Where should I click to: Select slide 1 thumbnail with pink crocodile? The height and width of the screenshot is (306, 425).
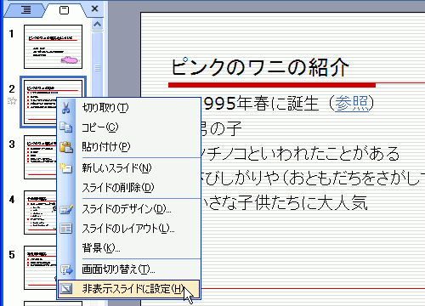coord(54,47)
